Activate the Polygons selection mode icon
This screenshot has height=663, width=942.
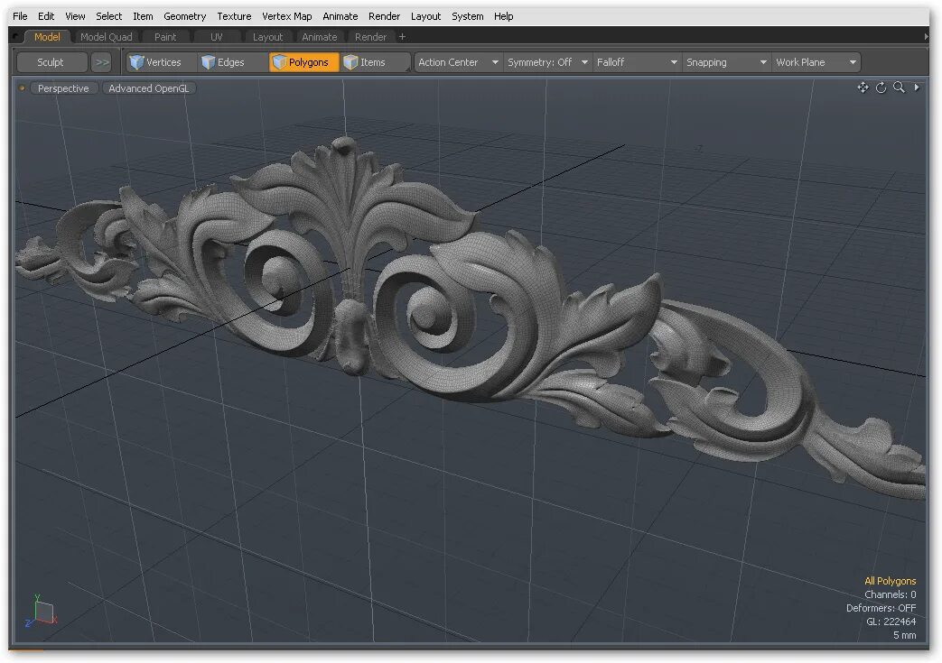(278, 61)
